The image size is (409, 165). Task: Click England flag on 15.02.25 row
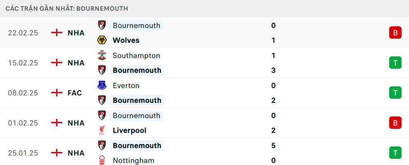(57, 63)
